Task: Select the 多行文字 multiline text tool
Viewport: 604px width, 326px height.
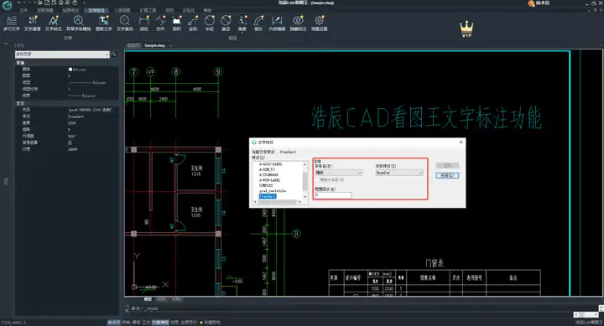Action: [x=11, y=23]
